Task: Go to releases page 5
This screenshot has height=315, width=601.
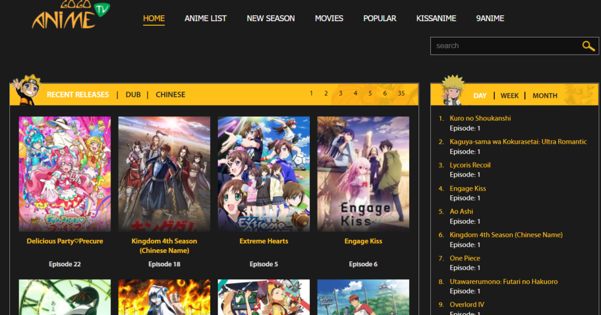Action: 370,93
